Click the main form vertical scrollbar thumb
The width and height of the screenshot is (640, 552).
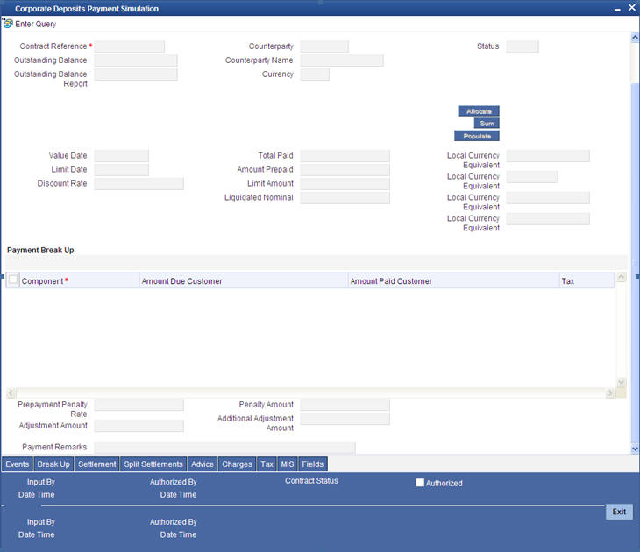tap(635, 261)
